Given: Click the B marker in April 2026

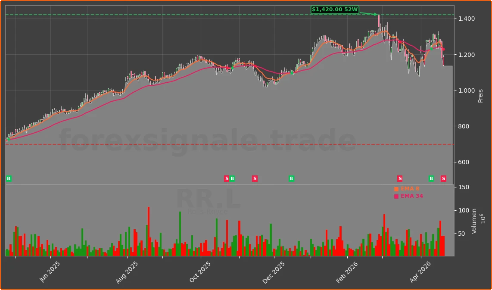Looking at the screenshot, I should tap(431, 178).
